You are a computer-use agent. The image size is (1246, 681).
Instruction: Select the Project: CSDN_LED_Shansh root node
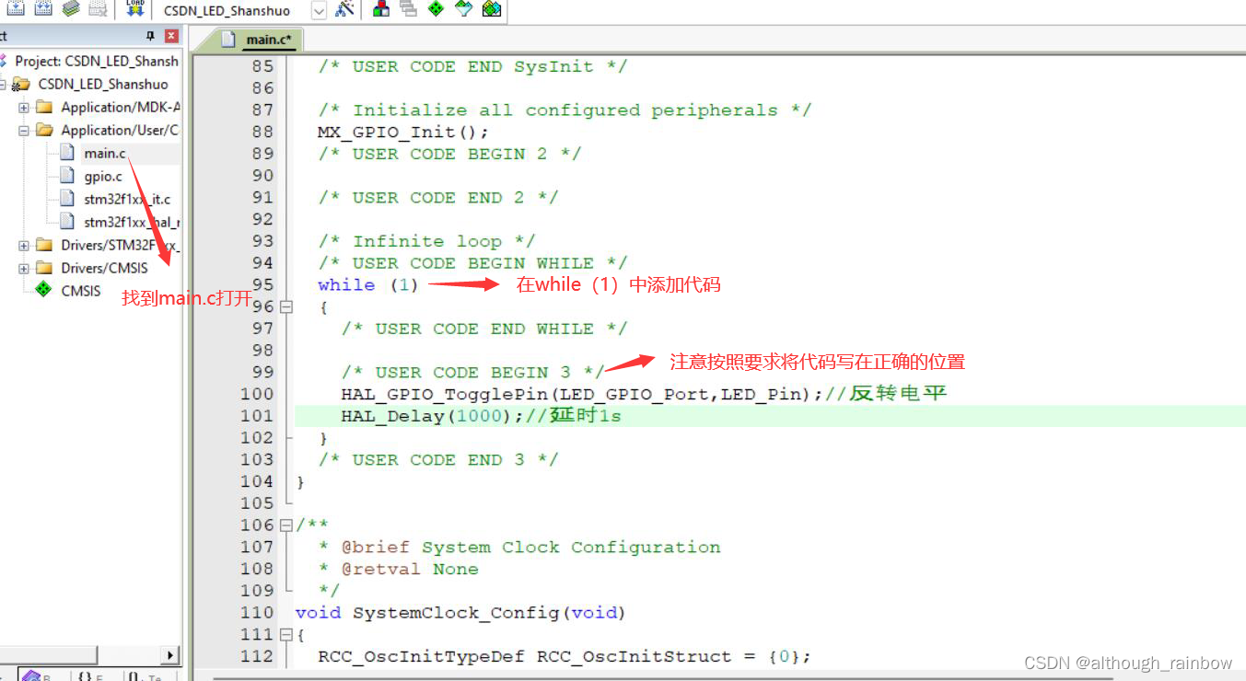(x=97, y=61)
